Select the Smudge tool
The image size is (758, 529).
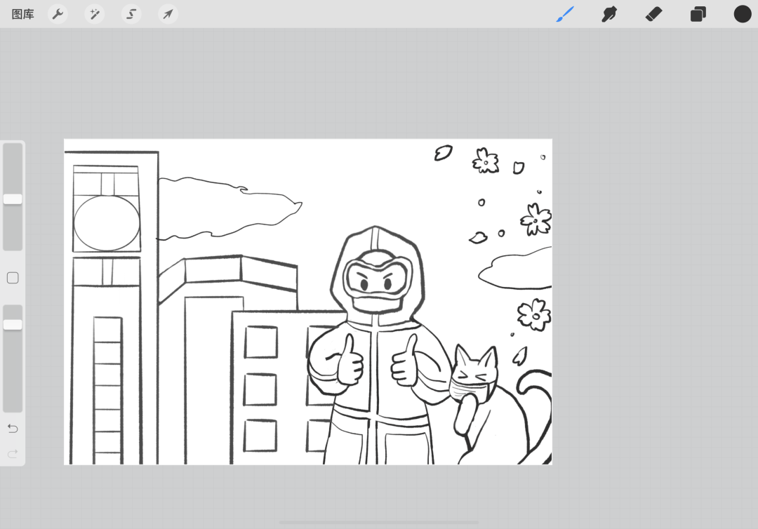609,14
